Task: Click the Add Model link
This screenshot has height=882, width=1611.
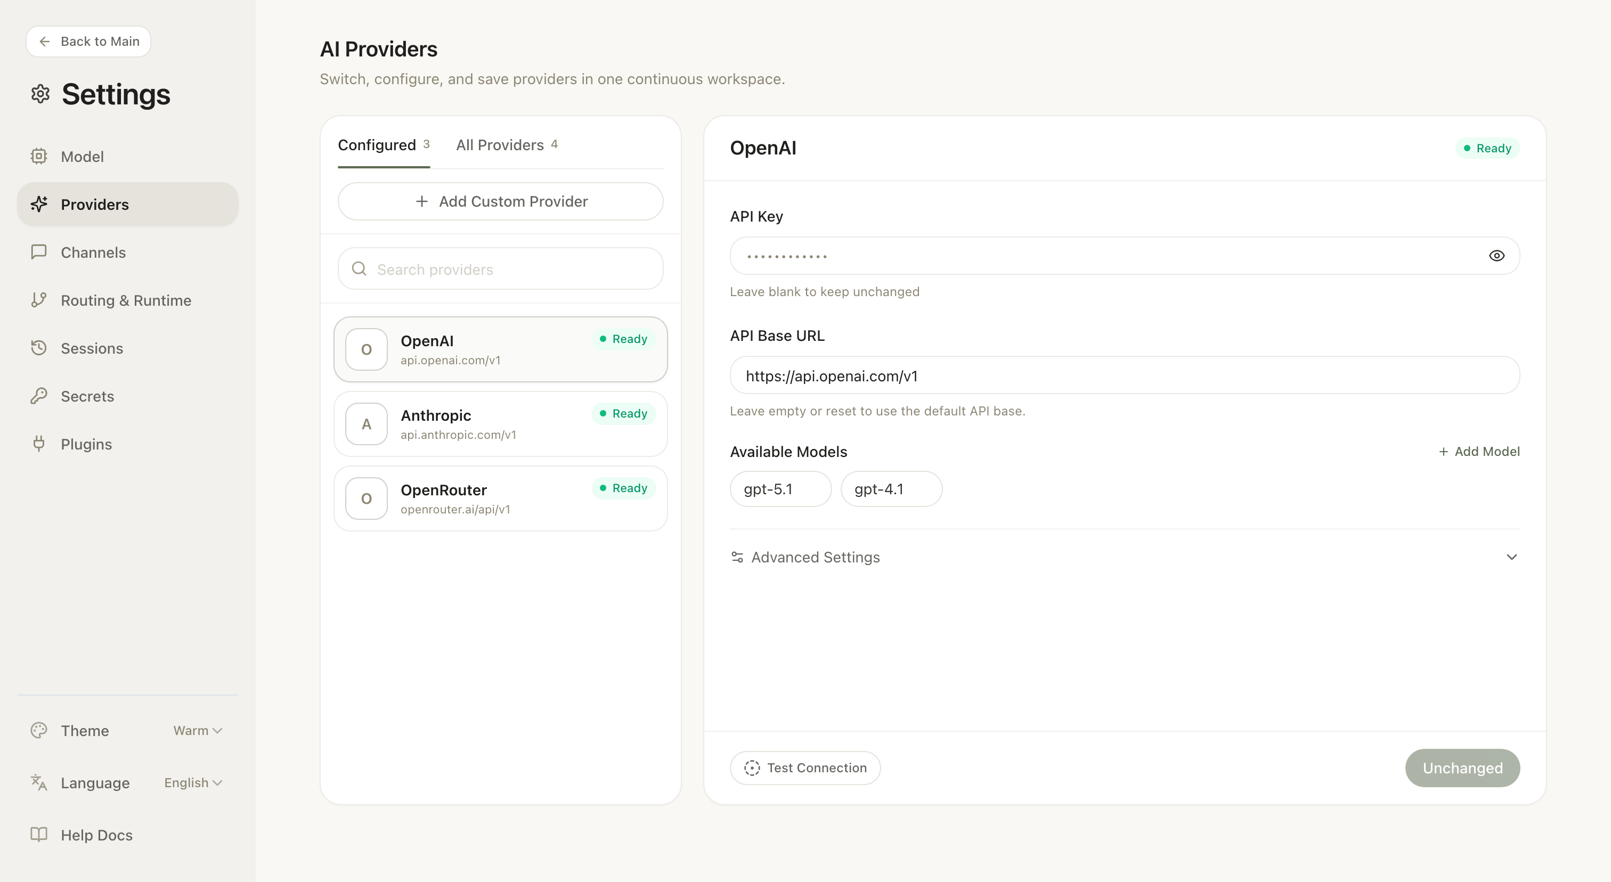Action: (x=1478, y=451)
